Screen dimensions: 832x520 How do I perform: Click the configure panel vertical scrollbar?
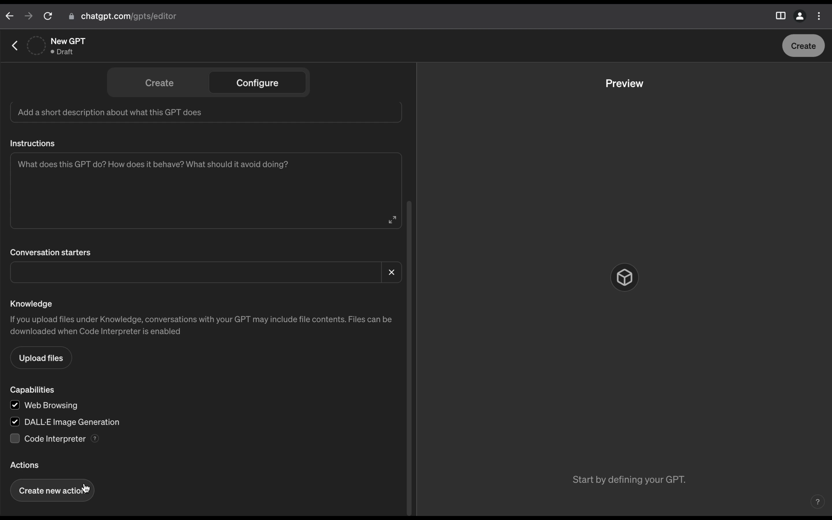(409, 358)
